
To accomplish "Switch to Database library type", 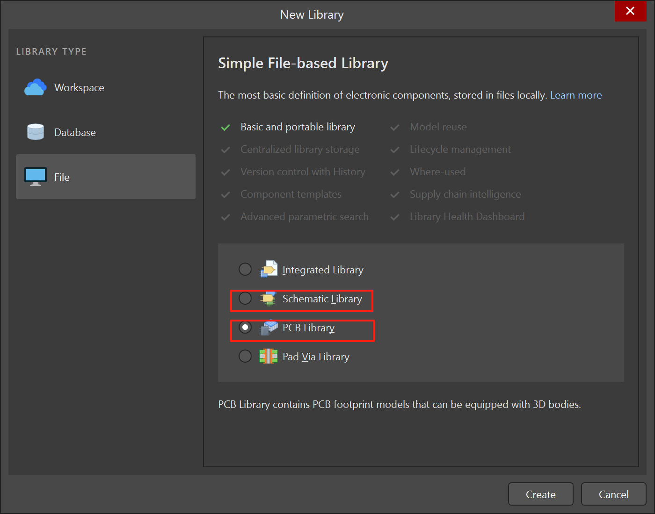I will tap(106, 132).
